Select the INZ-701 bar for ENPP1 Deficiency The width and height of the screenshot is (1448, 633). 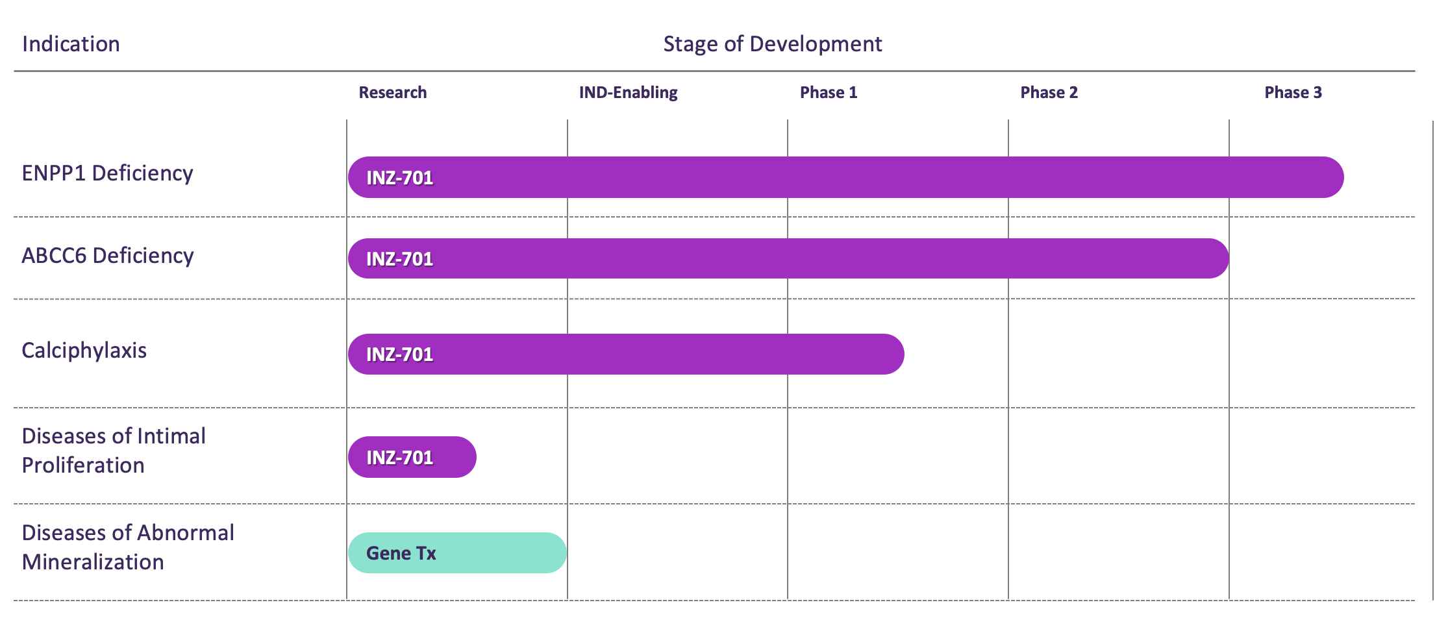tap(844, 175)
